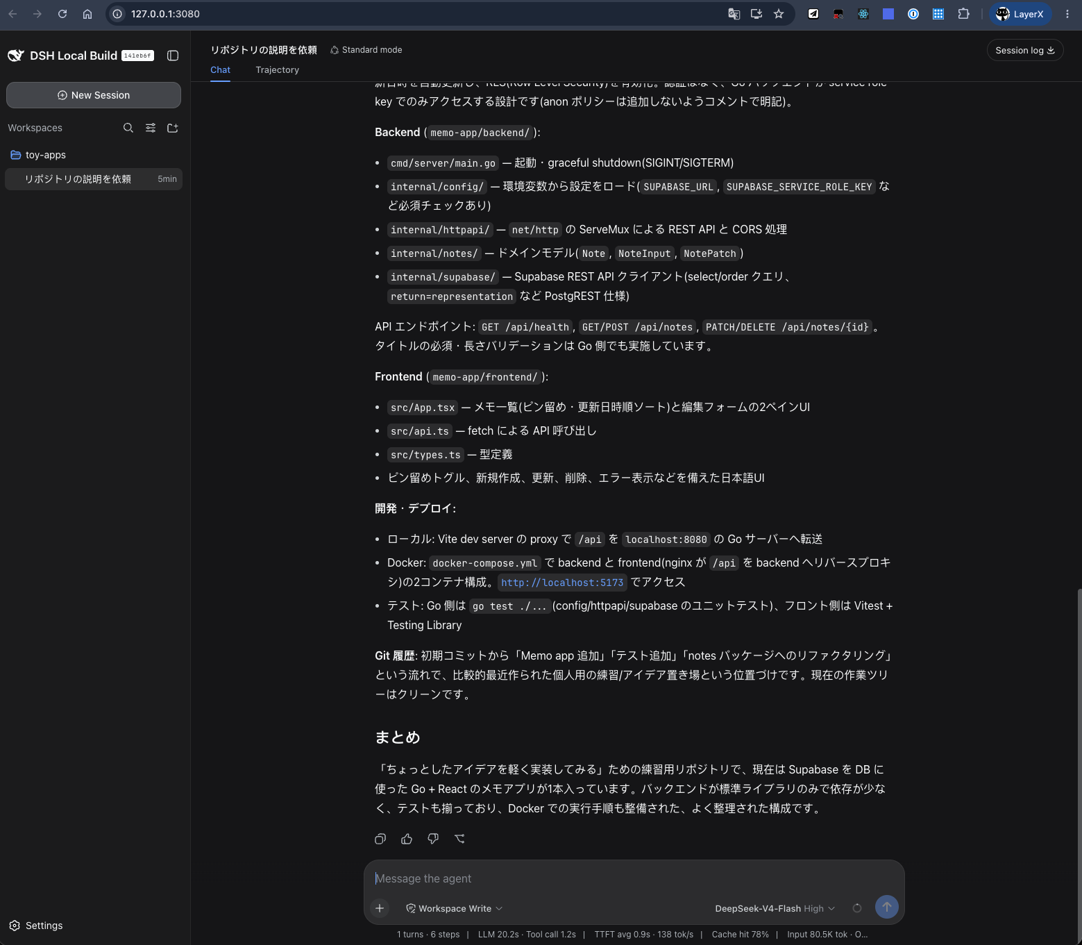The width and height of the screenshot is (1082, 945).
Task: Go back with the browser back arrow
Action: click(12, 14)
